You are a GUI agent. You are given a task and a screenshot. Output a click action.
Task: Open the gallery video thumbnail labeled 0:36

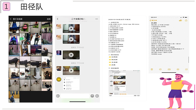pyautogui.click(x=36, y=51)
